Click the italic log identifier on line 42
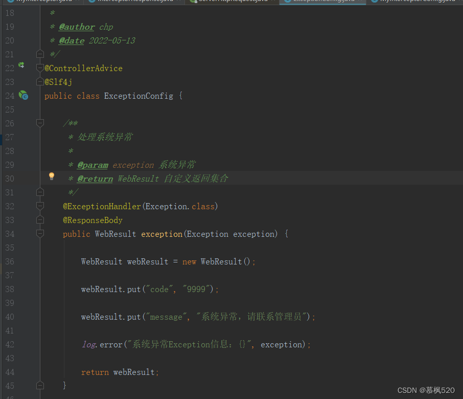 [x=89, y=345]
